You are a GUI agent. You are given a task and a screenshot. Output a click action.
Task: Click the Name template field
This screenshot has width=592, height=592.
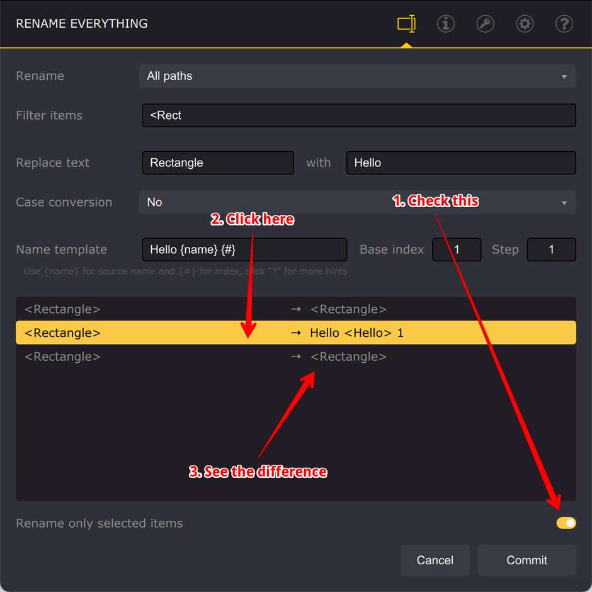244,249
